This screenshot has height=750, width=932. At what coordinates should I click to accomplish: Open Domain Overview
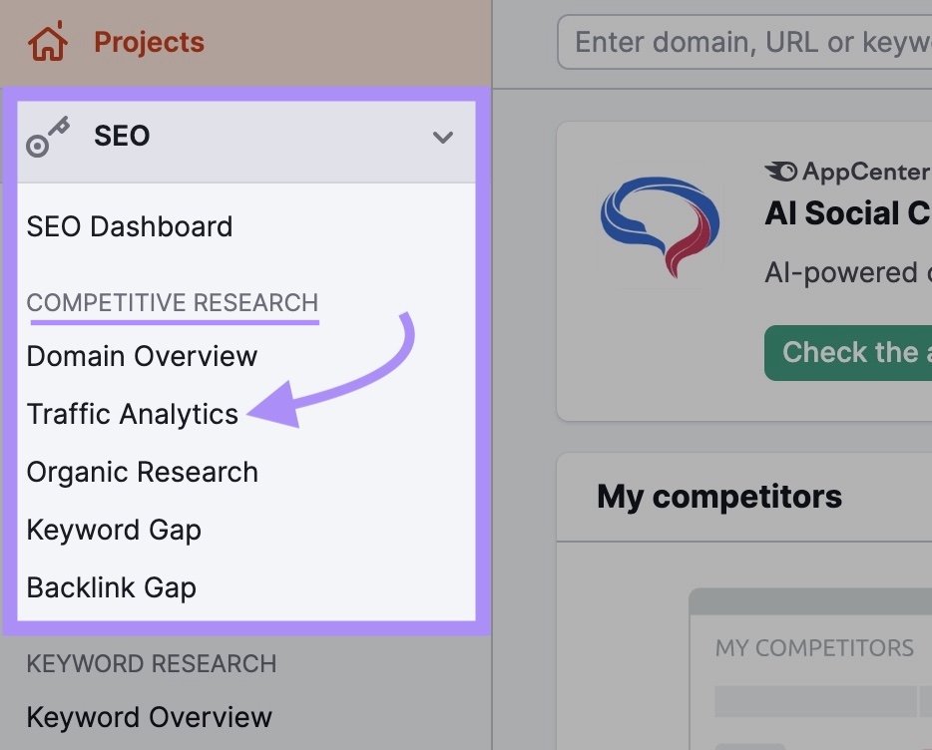(x=141, y=356)
